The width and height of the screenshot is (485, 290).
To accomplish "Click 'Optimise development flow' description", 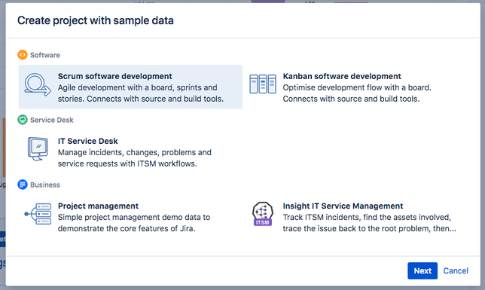I will pyautogui.click(x=357, y=93).
